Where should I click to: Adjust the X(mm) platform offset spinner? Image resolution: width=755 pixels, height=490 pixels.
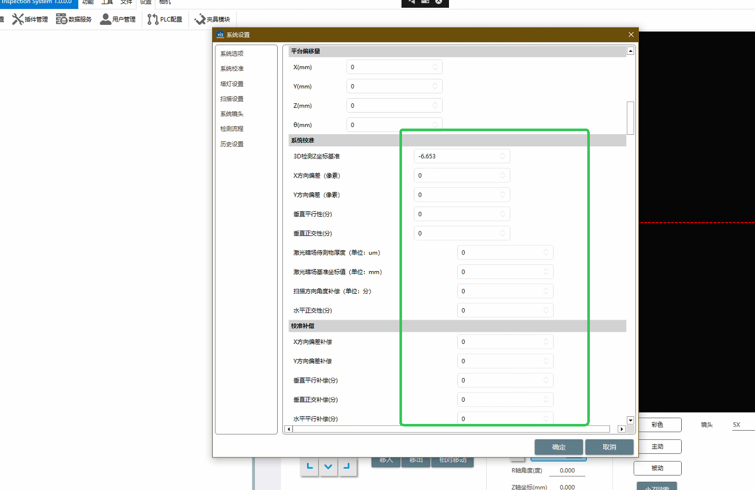pyautogui.click(x=435, y=67)
